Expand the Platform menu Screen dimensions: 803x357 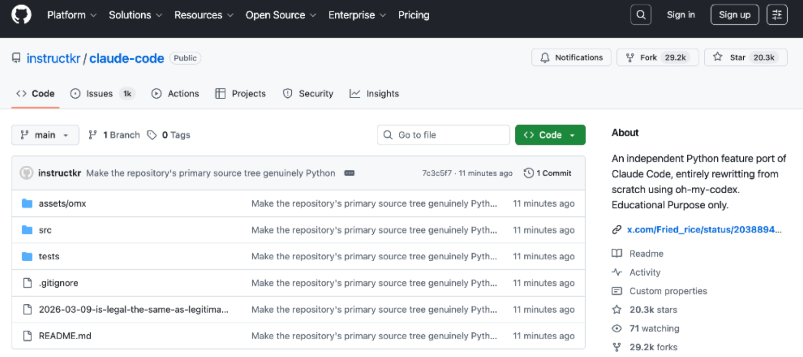(71, 15)
